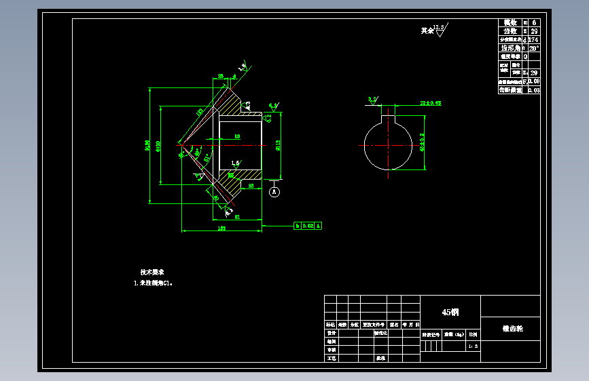
Task: Select the '设计' row label in title block
Action: coord(332,333)
